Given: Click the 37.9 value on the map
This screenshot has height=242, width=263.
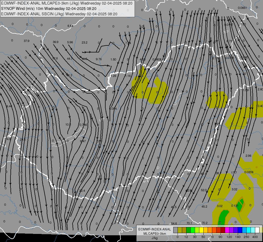Looking at the screenshot, I should coord(27,41).
